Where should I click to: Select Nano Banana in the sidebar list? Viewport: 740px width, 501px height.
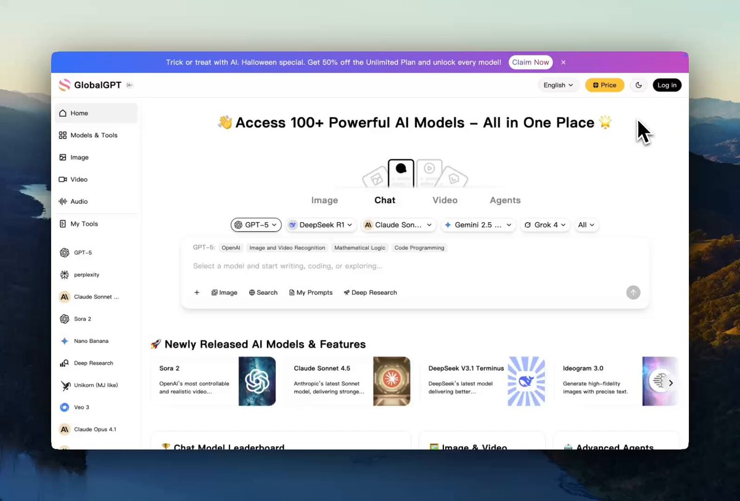tap(96, 341)
